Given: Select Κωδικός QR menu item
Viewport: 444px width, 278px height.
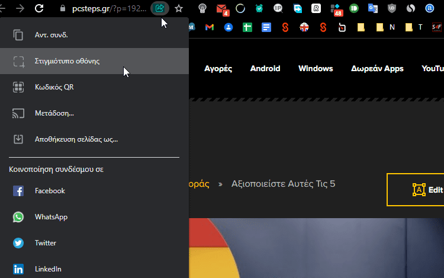Looking at the screenshot, I should click(x=94, y=87).
